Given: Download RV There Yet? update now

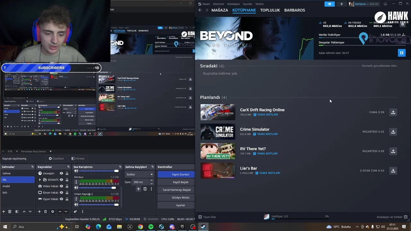Looking at the screenshot, I should (393, 151).
